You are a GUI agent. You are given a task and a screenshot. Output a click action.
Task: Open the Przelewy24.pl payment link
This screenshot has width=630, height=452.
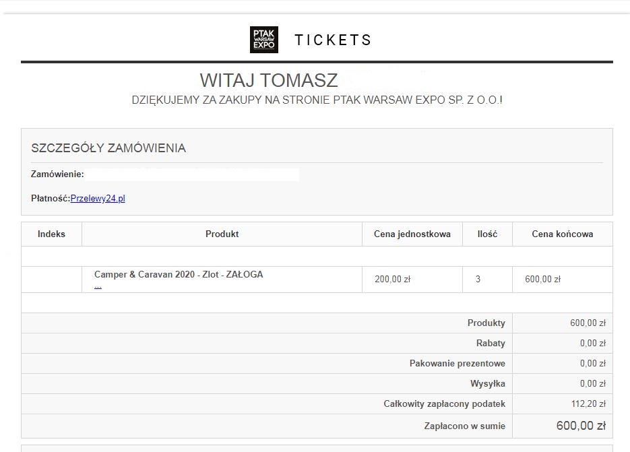click(98, 199)
